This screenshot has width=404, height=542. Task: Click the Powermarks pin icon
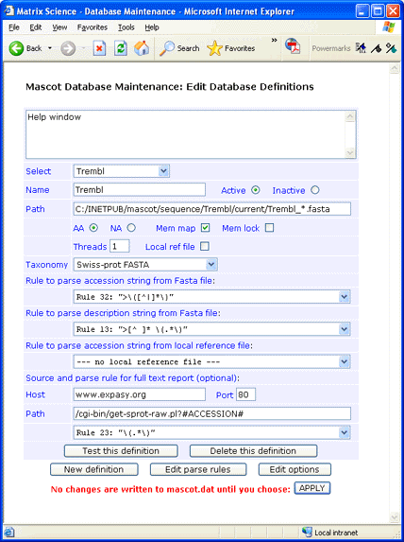pos(376,48)
